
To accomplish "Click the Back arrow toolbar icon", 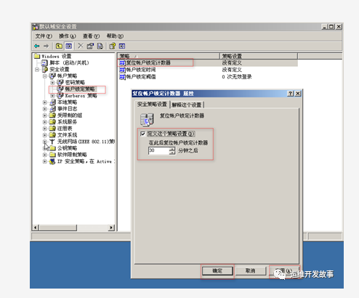I will (x=37, y=46).
